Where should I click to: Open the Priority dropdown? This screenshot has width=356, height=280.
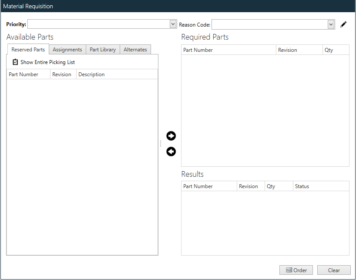[172, 24]
